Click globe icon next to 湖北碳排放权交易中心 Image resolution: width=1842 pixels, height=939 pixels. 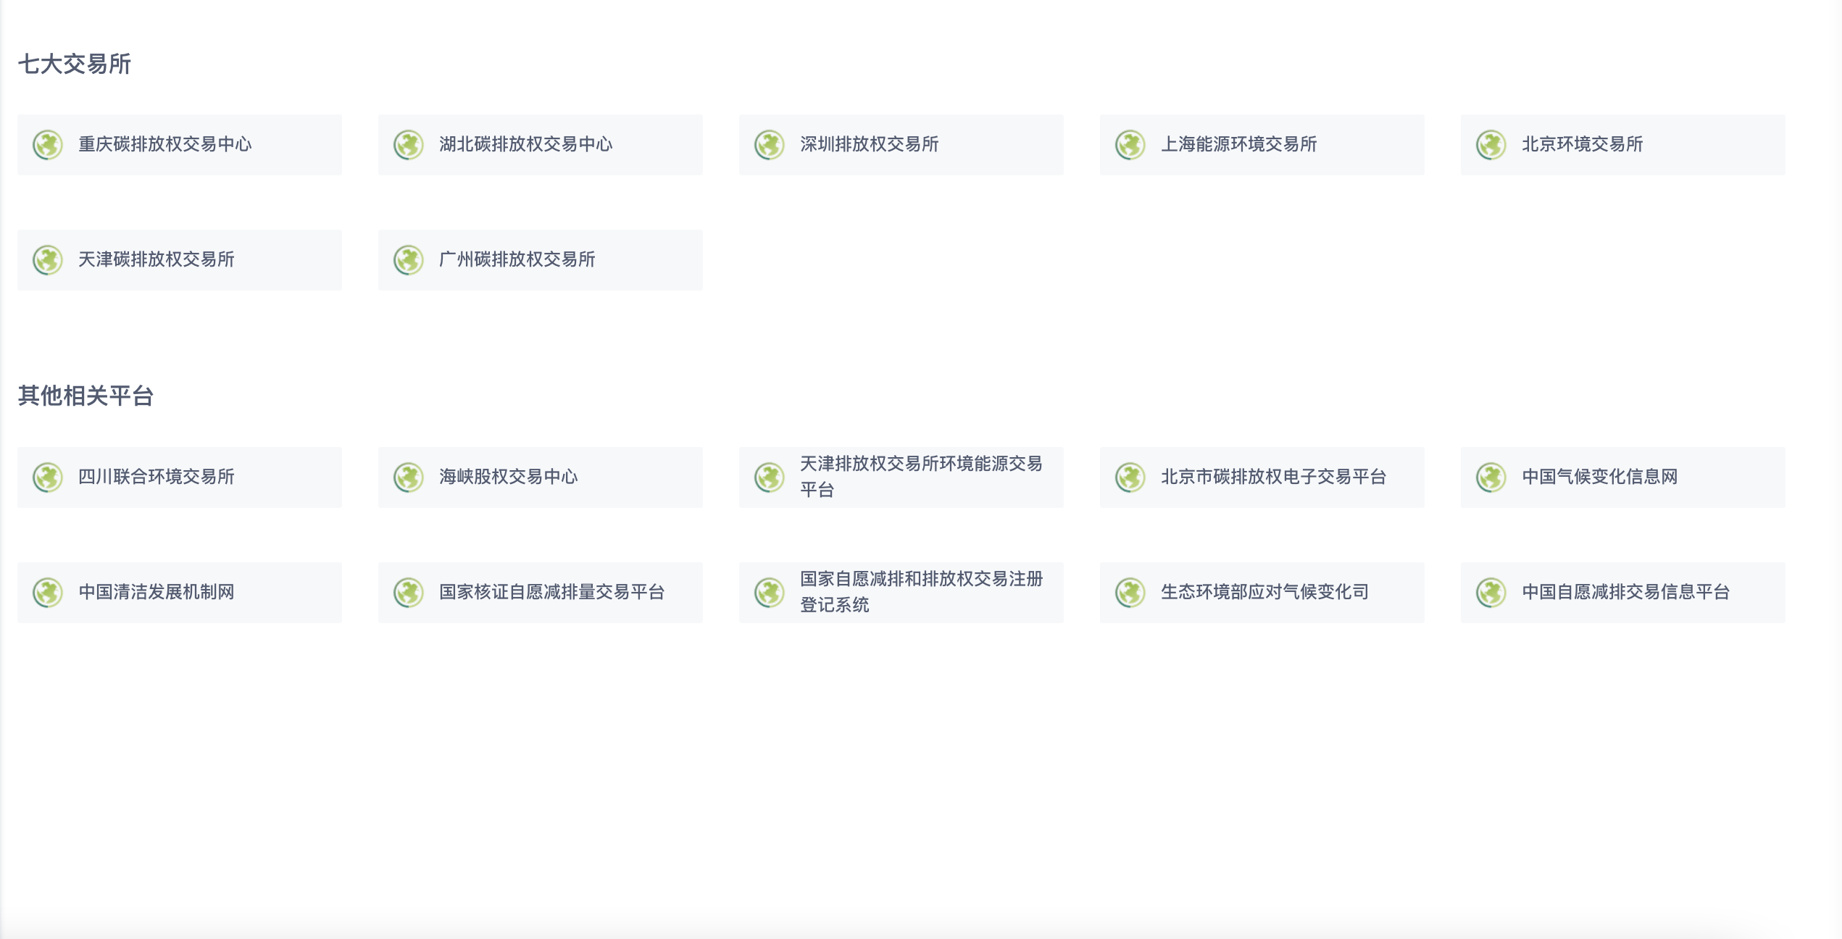pos(409,145)
